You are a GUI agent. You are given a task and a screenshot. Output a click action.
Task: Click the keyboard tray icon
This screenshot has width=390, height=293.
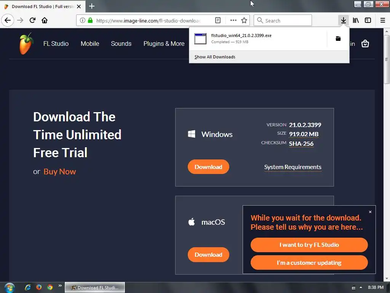pyautogui.click(x=353, y=288)
